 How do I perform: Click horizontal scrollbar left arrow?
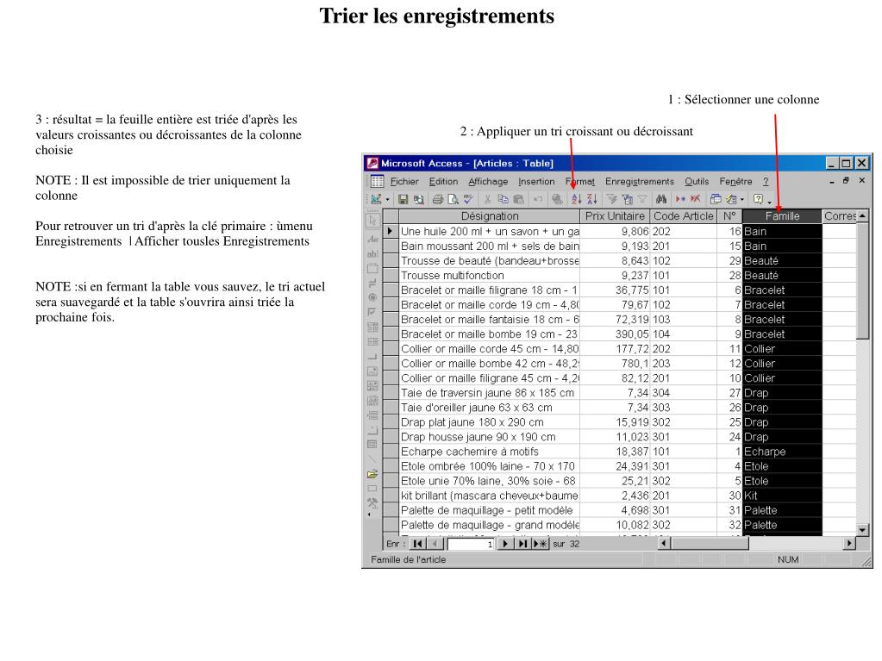pos(665,543)
